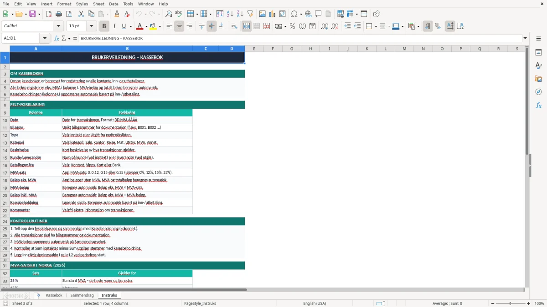Viewport: 547px width, 307px height.
Task: Expand background color dropdown arrow
Action: coord(160,26)
